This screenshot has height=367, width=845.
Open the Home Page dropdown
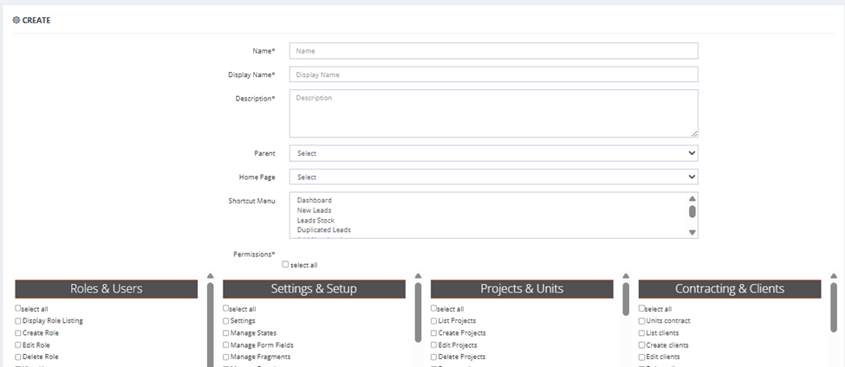tap(494, 177)
